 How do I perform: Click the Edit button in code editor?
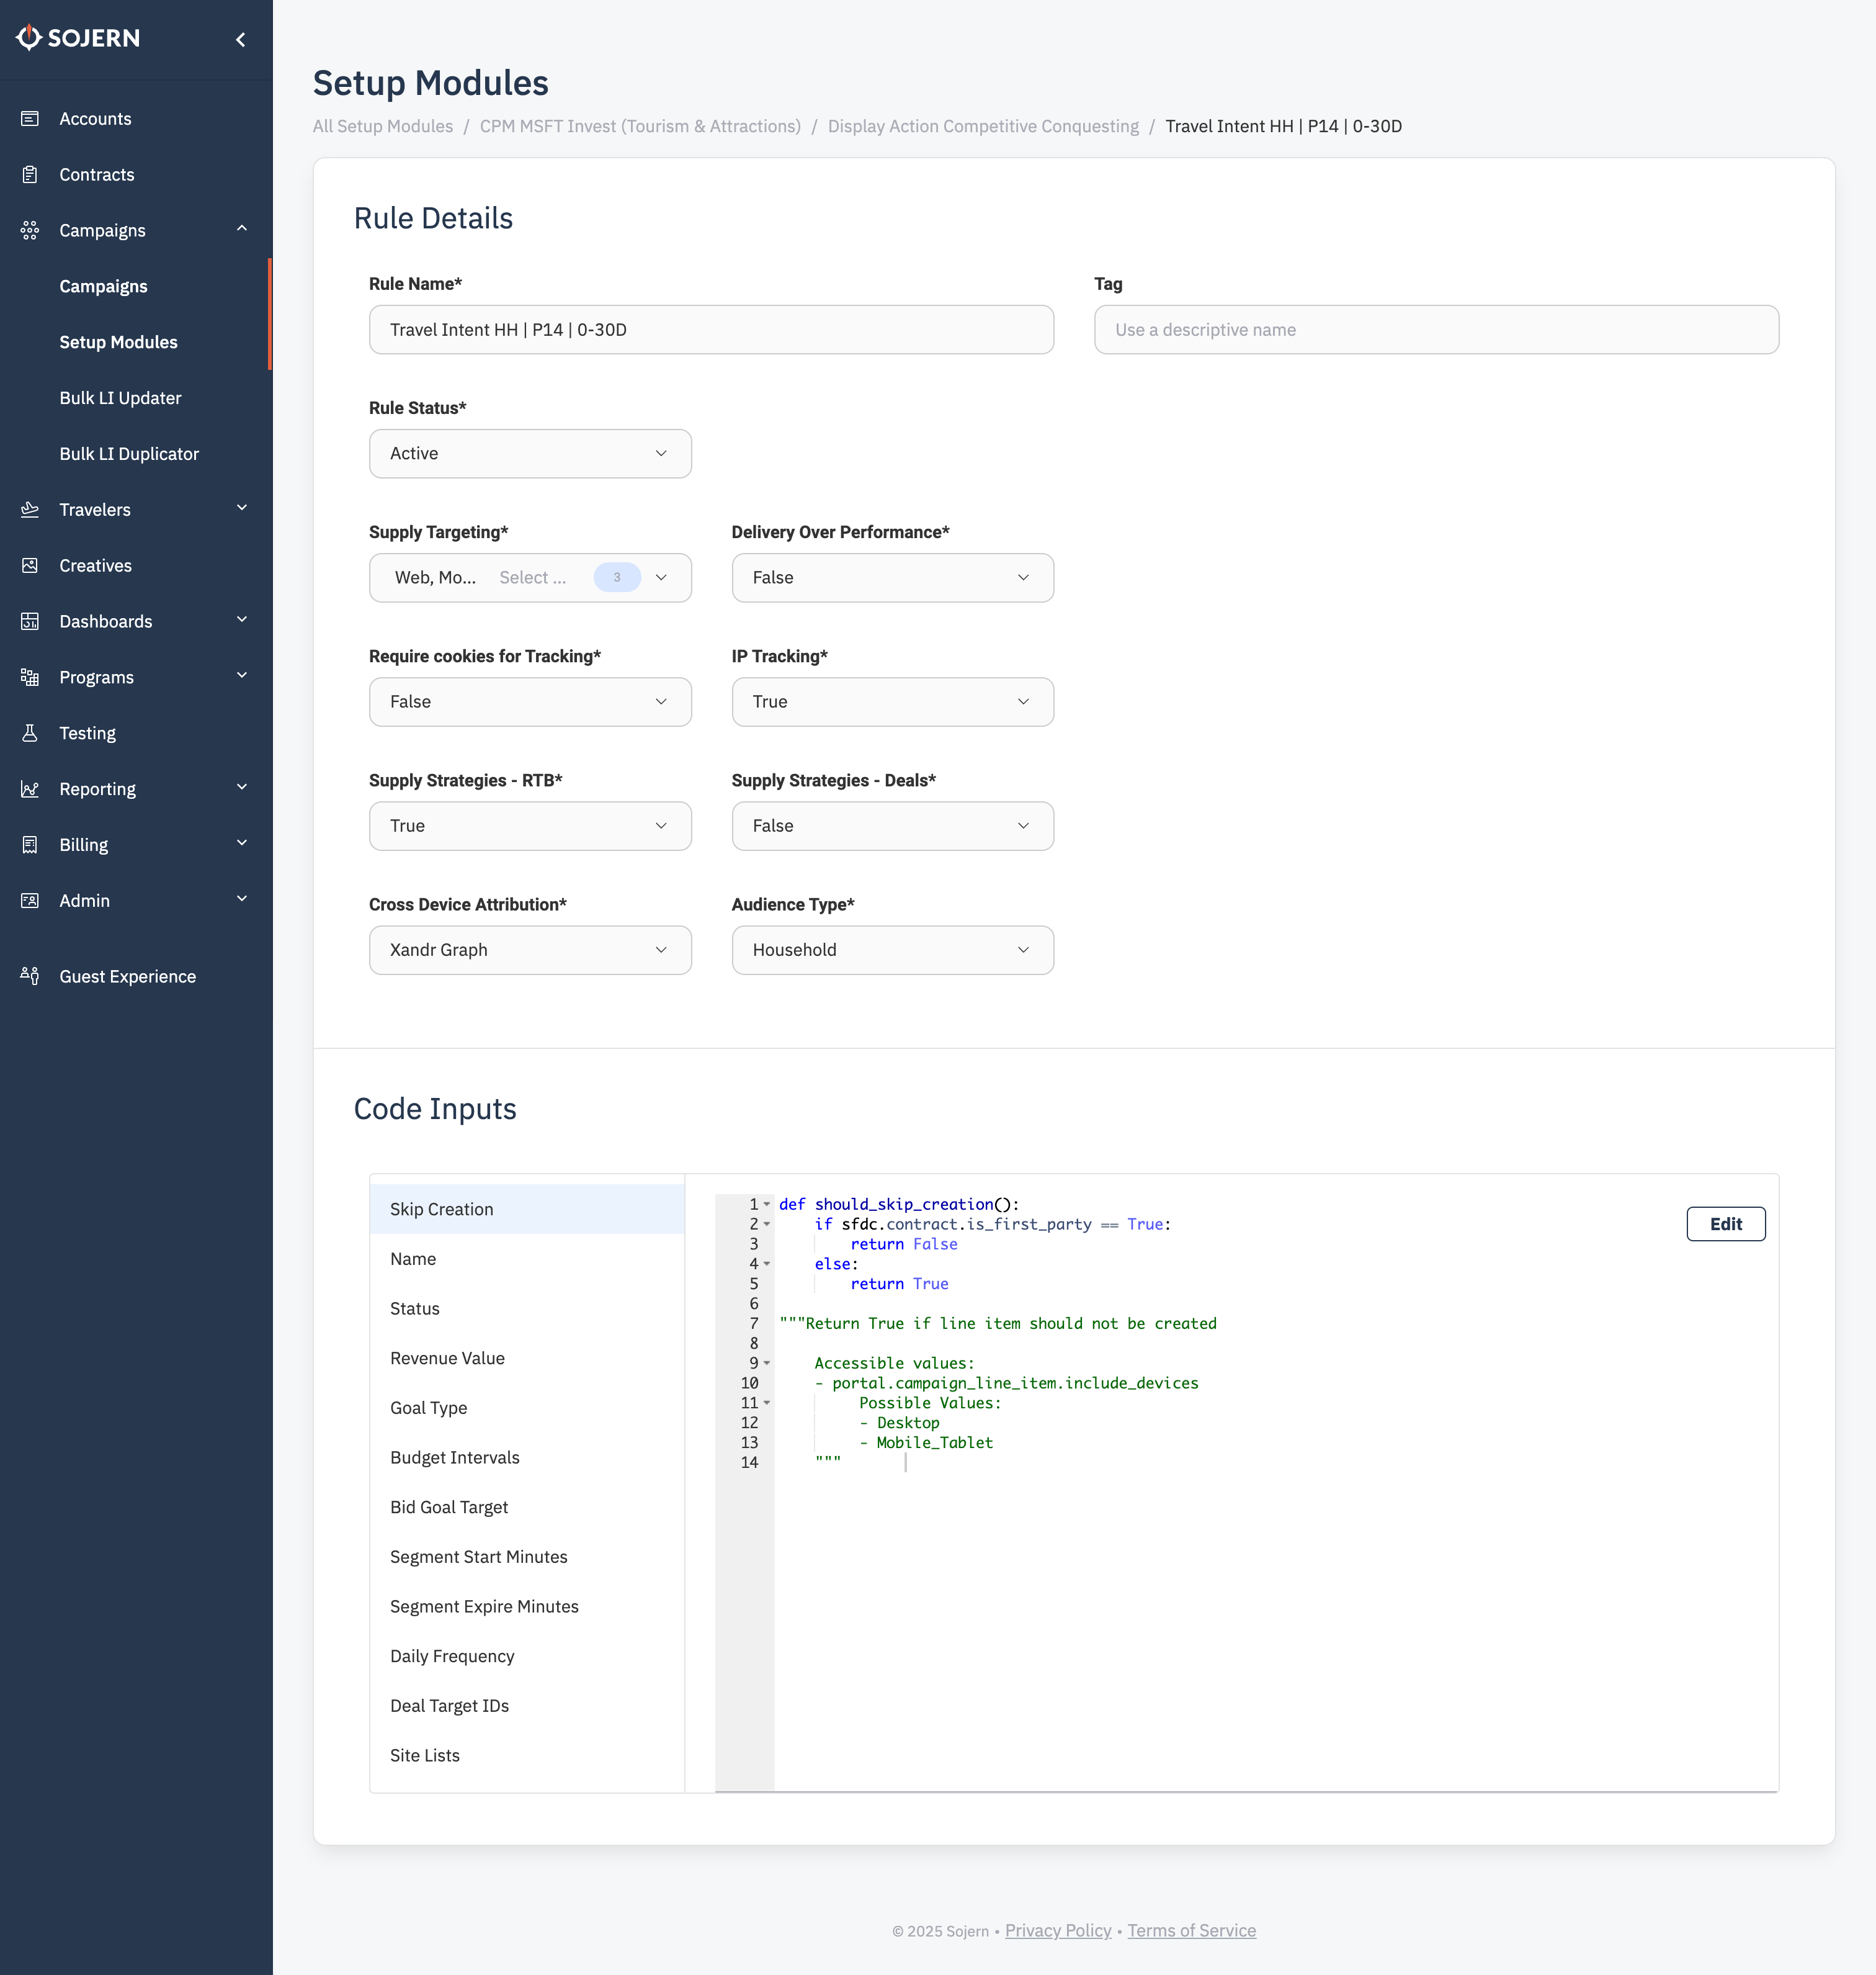pos(1725,1223)
